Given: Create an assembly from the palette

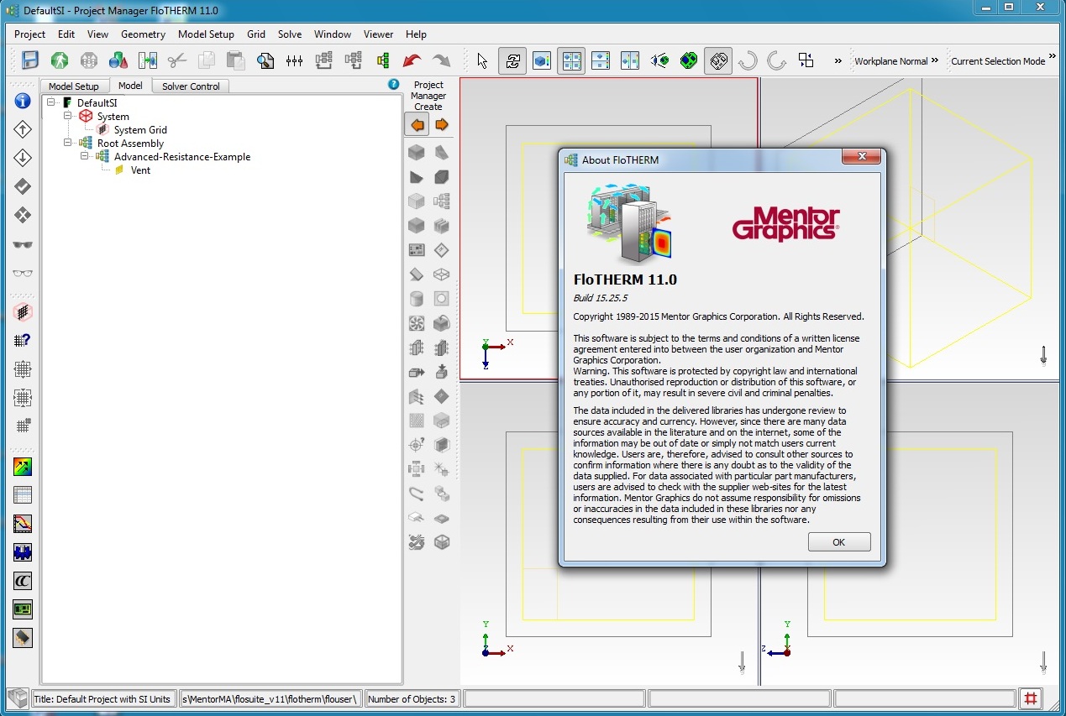Looking at the screenshot, I should click(441, 201).
